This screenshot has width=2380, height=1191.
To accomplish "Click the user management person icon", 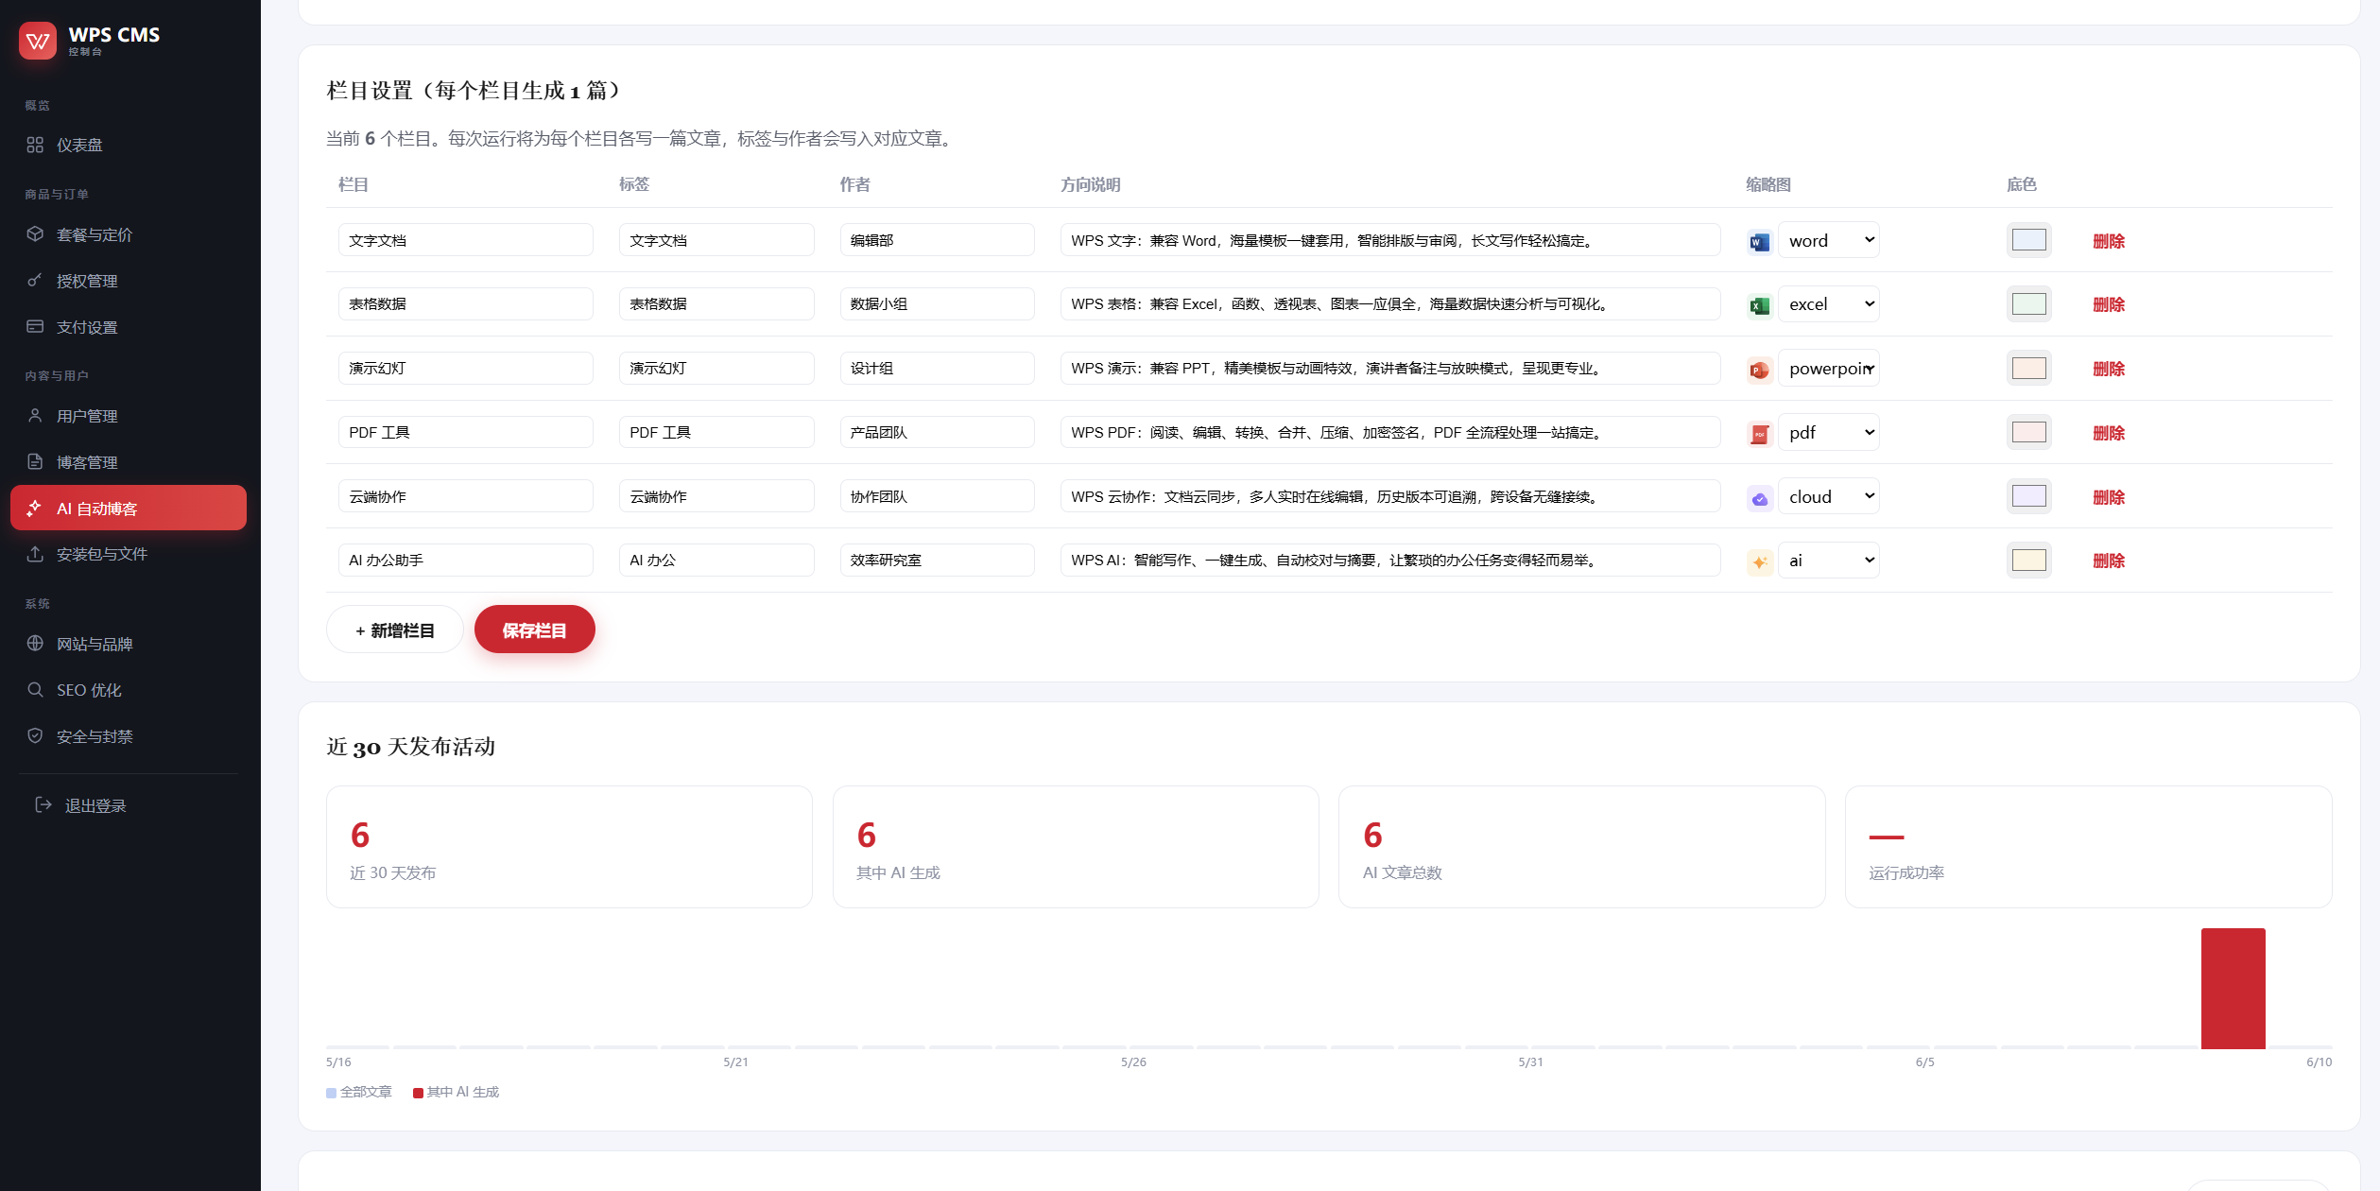I will click(35, 415).
